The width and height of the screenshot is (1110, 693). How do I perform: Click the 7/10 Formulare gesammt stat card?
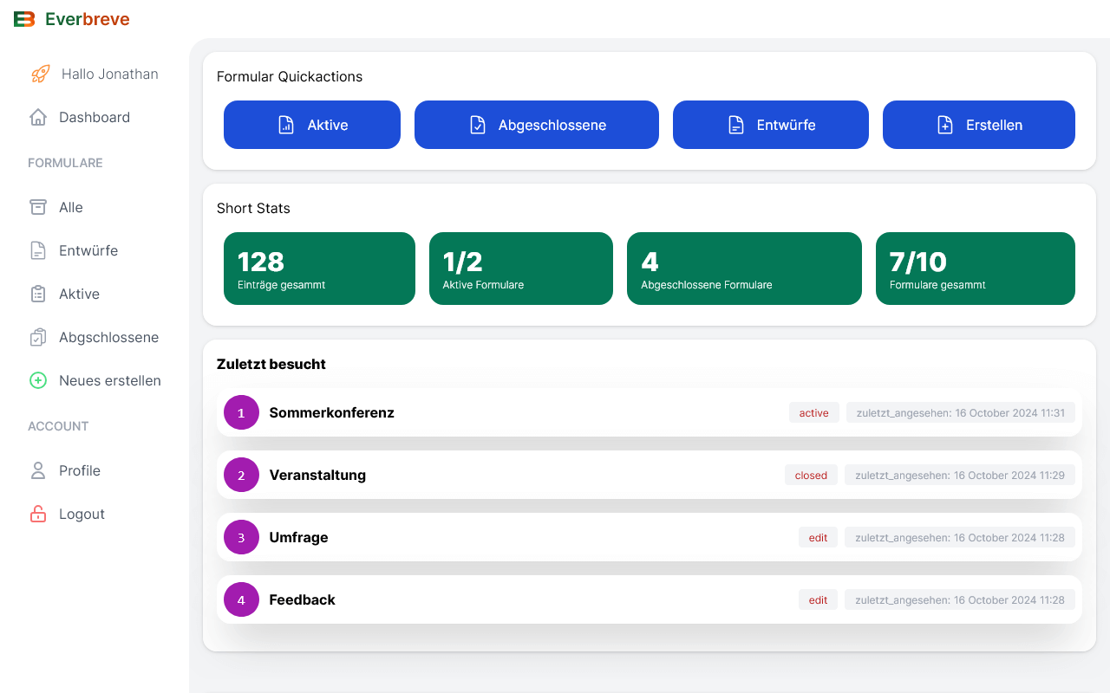coord(976,269)
